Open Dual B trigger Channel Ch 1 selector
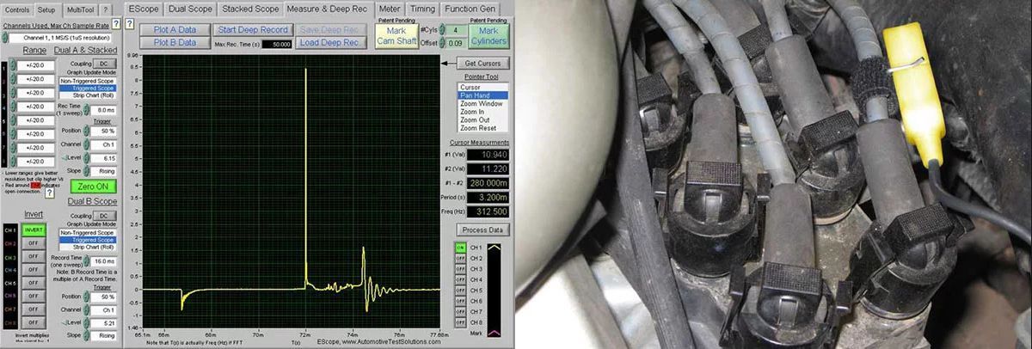 [102, 309]
